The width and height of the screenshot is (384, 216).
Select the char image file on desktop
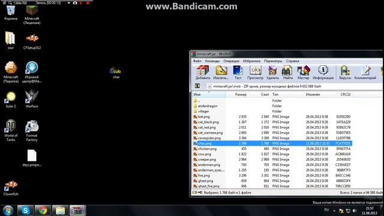pyautogui.click(x=116, y=73)
